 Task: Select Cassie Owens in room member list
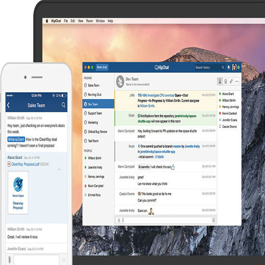click(x=227, y=126)
